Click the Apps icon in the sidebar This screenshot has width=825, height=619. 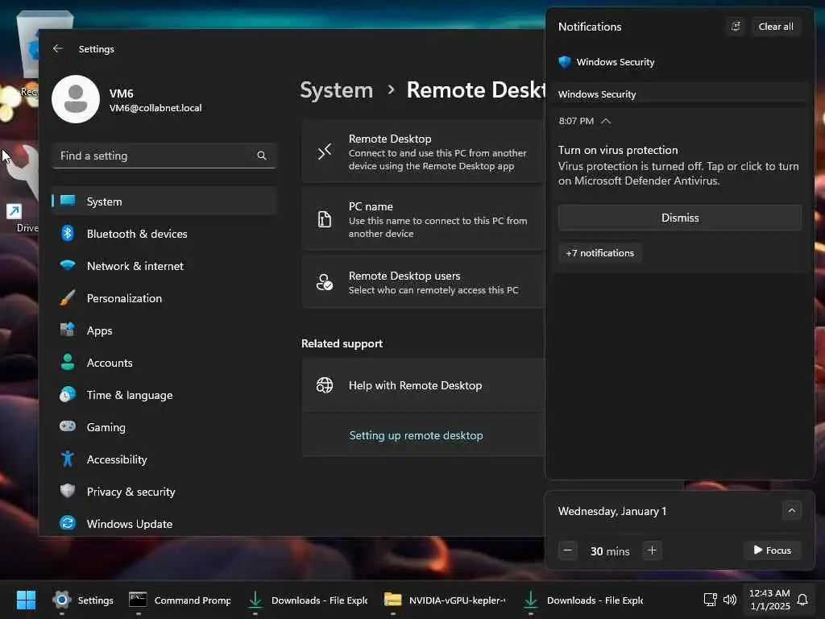68,330
